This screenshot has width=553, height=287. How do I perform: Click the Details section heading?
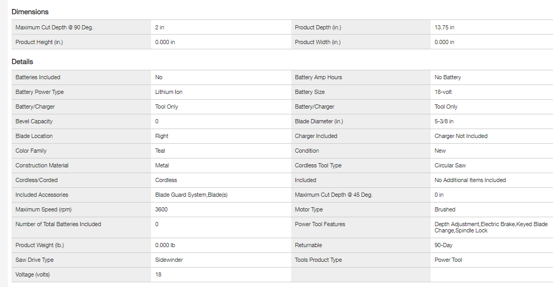23,61
